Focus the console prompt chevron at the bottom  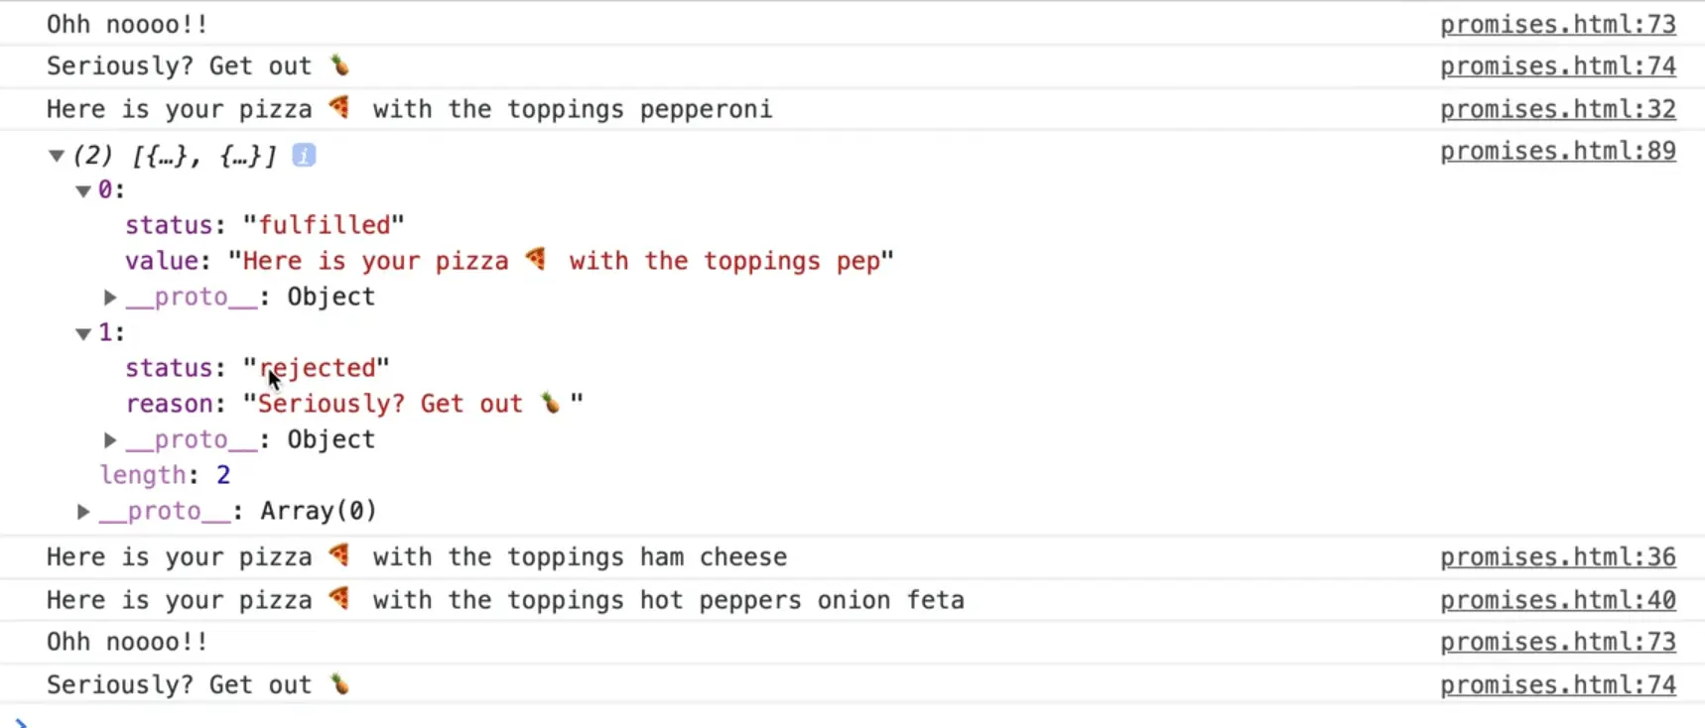pyautogui.click(x=22, y=722)
